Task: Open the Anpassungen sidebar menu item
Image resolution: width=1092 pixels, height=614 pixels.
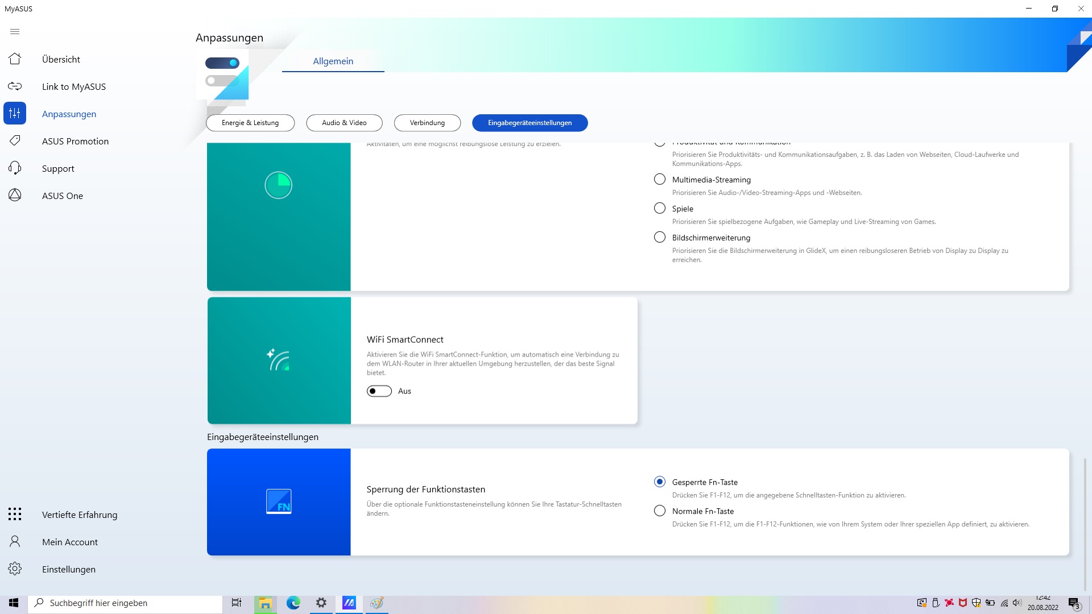Action: (x=69, y=114)
